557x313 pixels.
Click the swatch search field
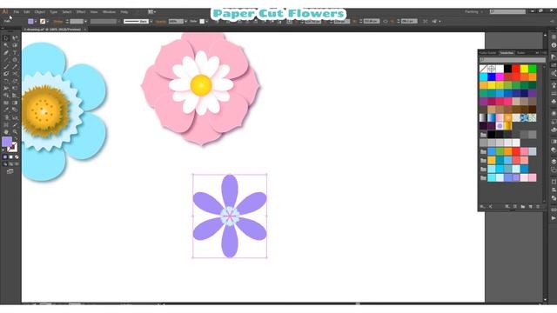pos(513,60)
